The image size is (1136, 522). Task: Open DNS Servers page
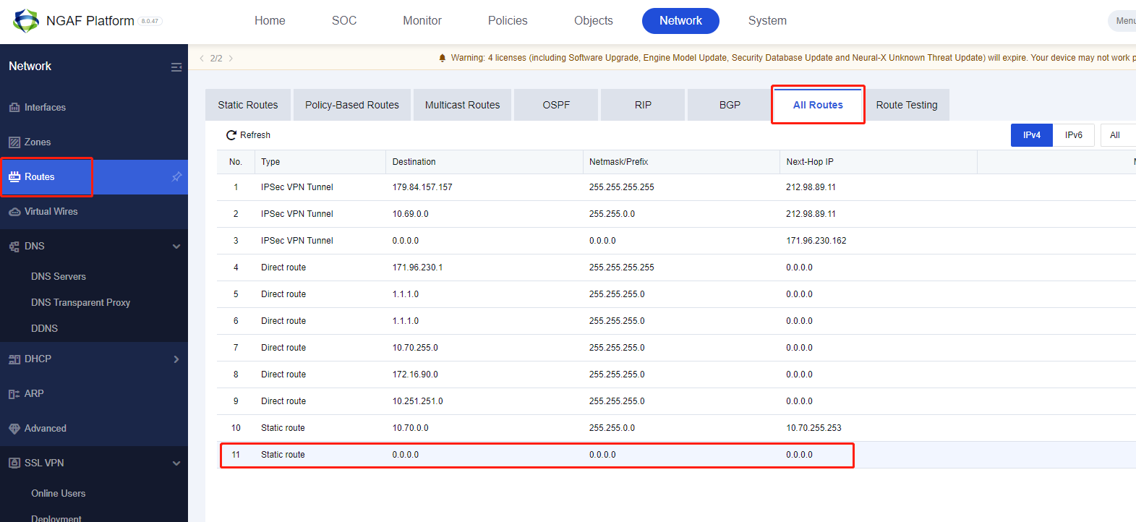(x=59, y=277)
